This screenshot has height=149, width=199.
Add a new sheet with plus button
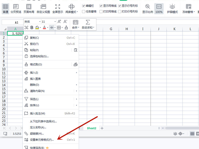click(x=102, y=128)
